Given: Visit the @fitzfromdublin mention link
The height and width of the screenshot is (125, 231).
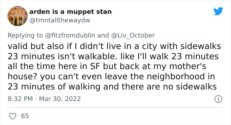Looking at the screenshot, I should pos(70,36).
